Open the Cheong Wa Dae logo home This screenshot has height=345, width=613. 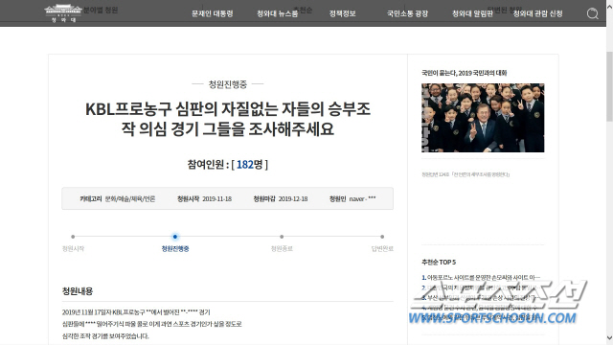(x=62, y=13)
